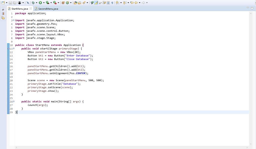Toggle the Mark Occurrences highlighter
256x149 pixels.
[96, 2]
